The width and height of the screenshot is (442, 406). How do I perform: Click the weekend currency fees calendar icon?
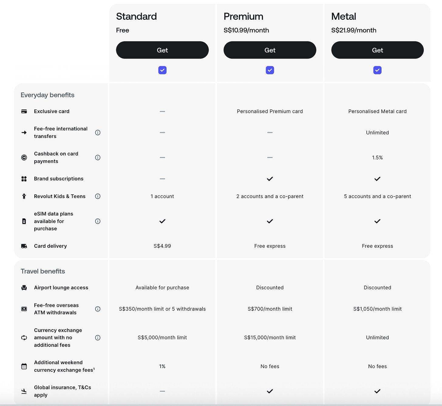pos(24,366)
